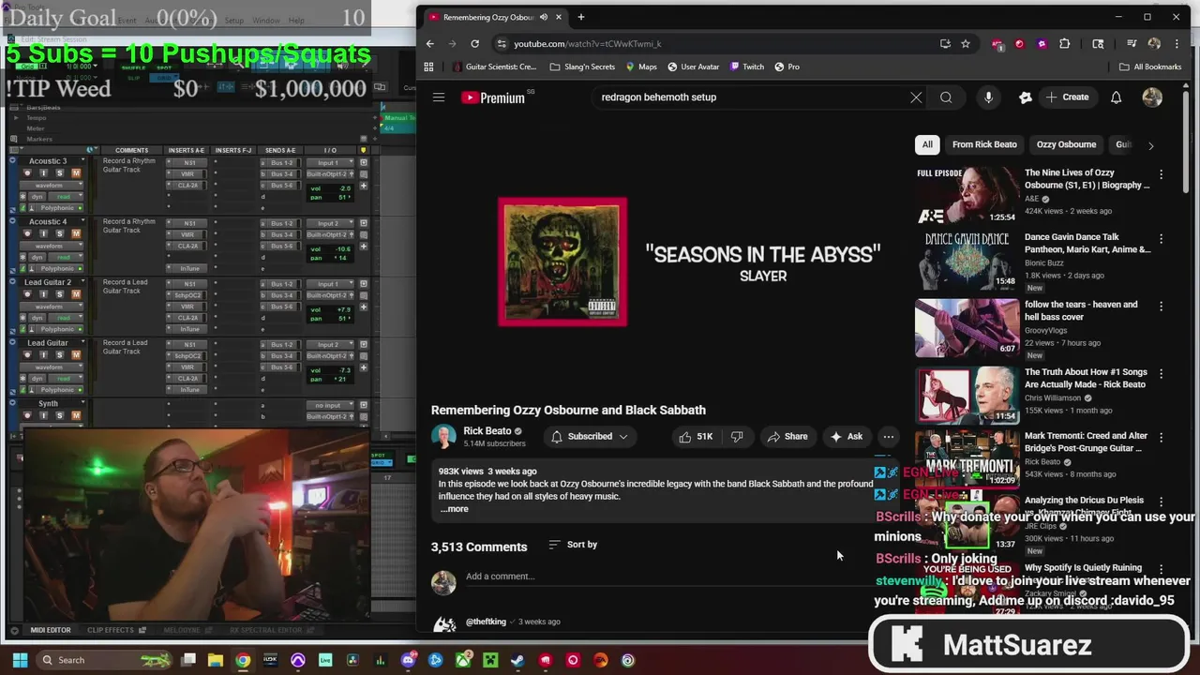Select the Ozzy Osbourne filter chip
Screen dimensions: 1200x675
(x=1066, y=144)
